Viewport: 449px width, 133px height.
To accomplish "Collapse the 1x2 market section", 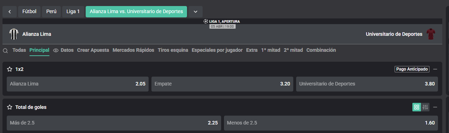I will coord(435,69).
